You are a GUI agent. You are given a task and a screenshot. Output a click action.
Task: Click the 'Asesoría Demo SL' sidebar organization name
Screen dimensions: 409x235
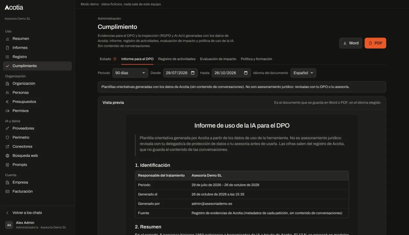pos(18,19)
